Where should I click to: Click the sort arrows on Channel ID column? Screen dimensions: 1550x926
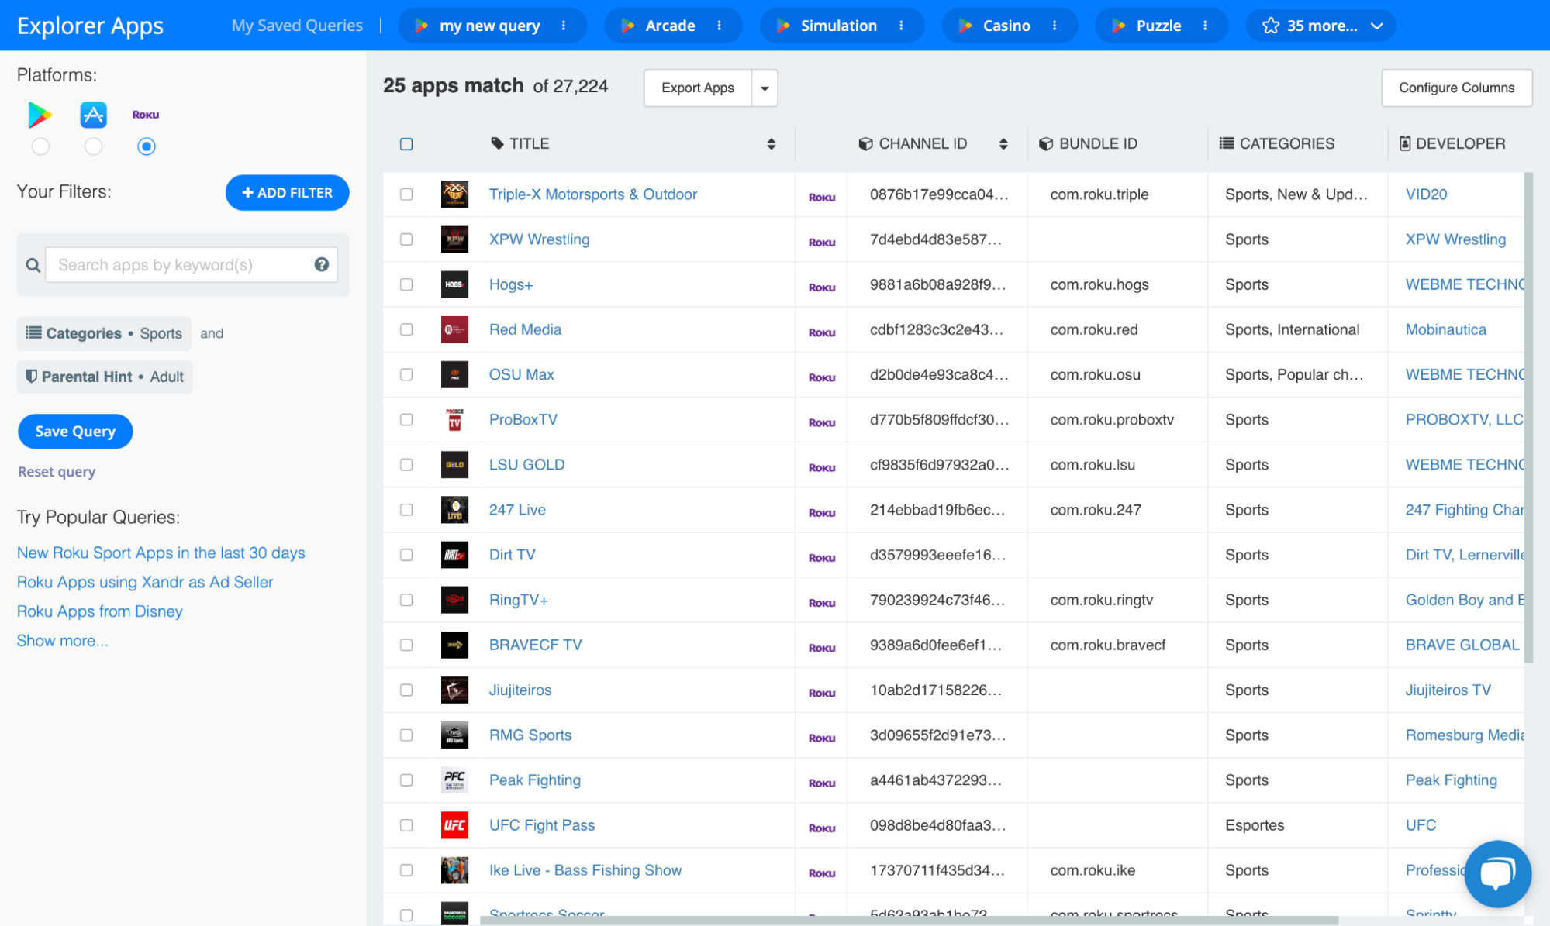(1003, 144)
